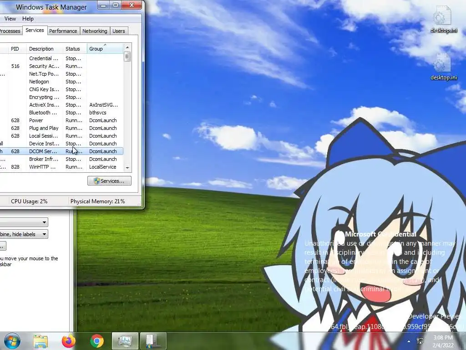This screenshot has height=350, width=466.
Task: Click the AxInstSVG... group cell
Action: [x=103, y=105]
